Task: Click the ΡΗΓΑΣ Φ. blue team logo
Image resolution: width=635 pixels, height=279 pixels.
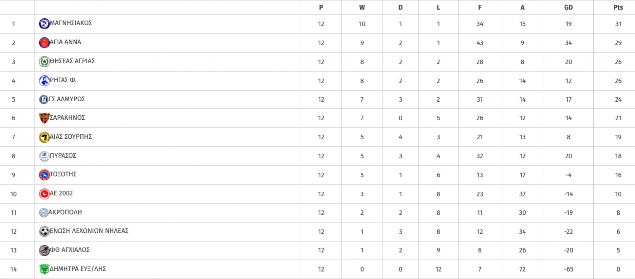Action: [x=44, y=80]
